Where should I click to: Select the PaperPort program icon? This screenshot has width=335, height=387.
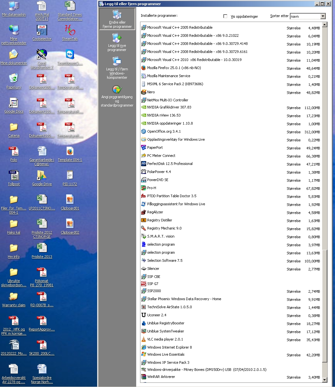pyautogui.click(x=143, y=148)
